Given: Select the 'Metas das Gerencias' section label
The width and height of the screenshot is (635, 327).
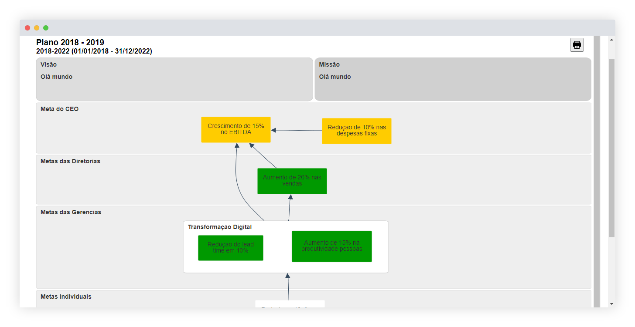Looking at the screenshot, I should (x=71, y=212).
